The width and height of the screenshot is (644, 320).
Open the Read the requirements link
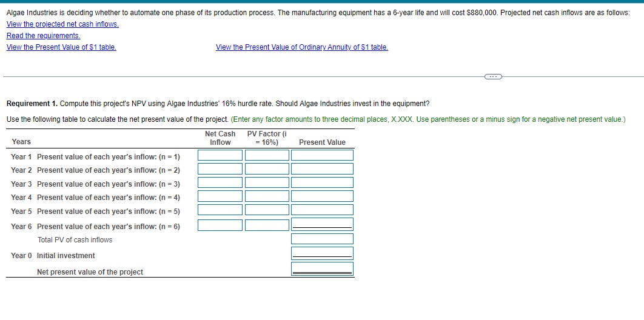44,36
